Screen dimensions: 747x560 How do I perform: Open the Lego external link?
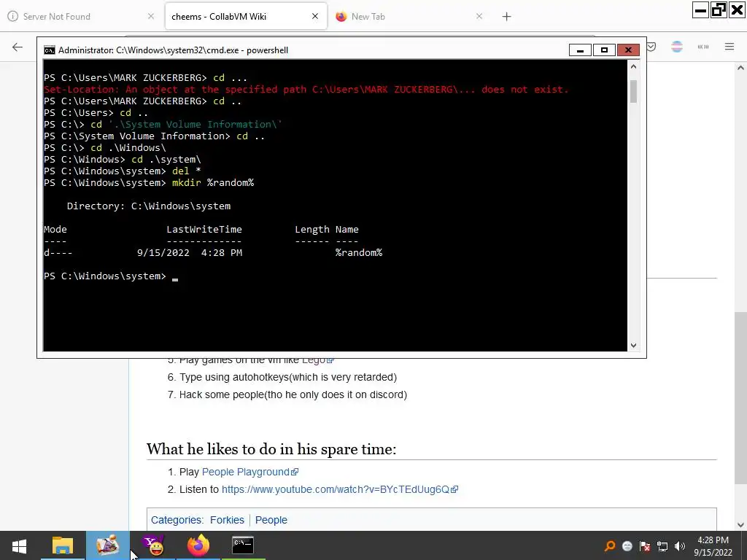[x=318, y=360]
